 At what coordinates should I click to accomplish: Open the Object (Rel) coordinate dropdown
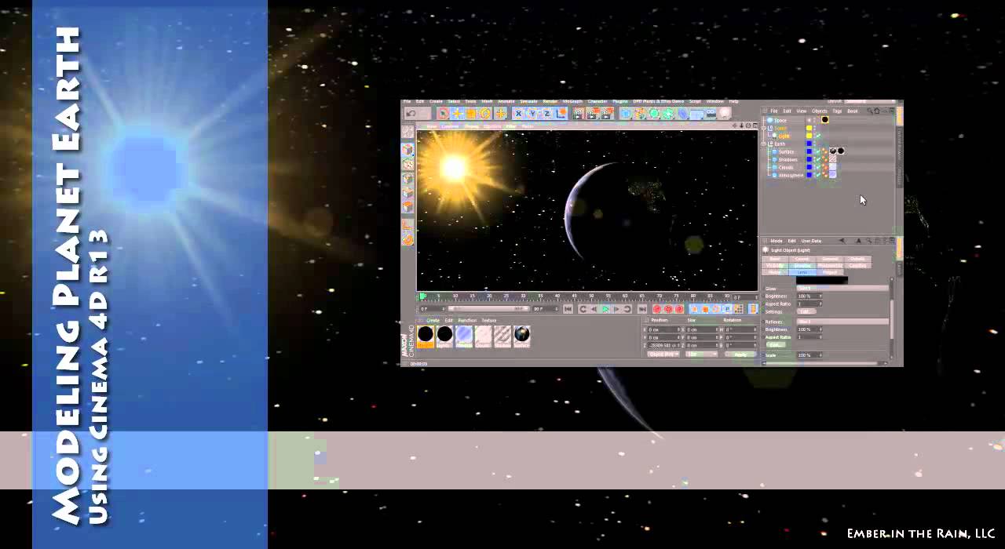click(x=663, y=354)
